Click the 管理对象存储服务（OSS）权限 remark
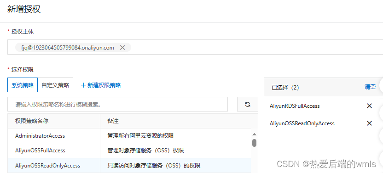This screenshot has width=383, height=173. (x=145, y=151)
